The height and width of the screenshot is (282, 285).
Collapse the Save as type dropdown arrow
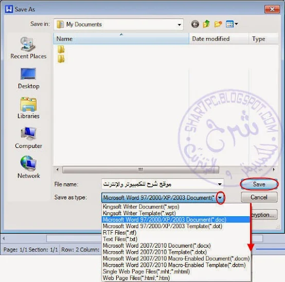click(220, 198)
